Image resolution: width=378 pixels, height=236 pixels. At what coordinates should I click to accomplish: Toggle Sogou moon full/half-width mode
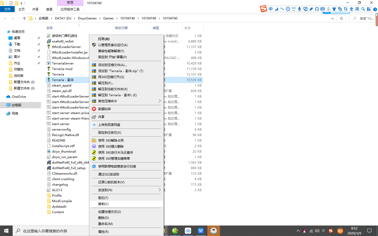276,9
